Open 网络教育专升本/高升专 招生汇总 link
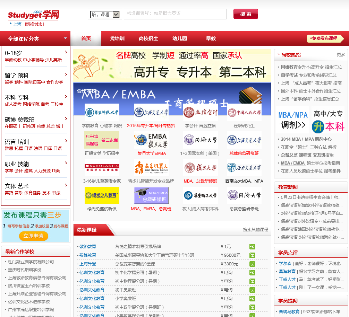Screen dimensions: 349x317 coord(311,67)
